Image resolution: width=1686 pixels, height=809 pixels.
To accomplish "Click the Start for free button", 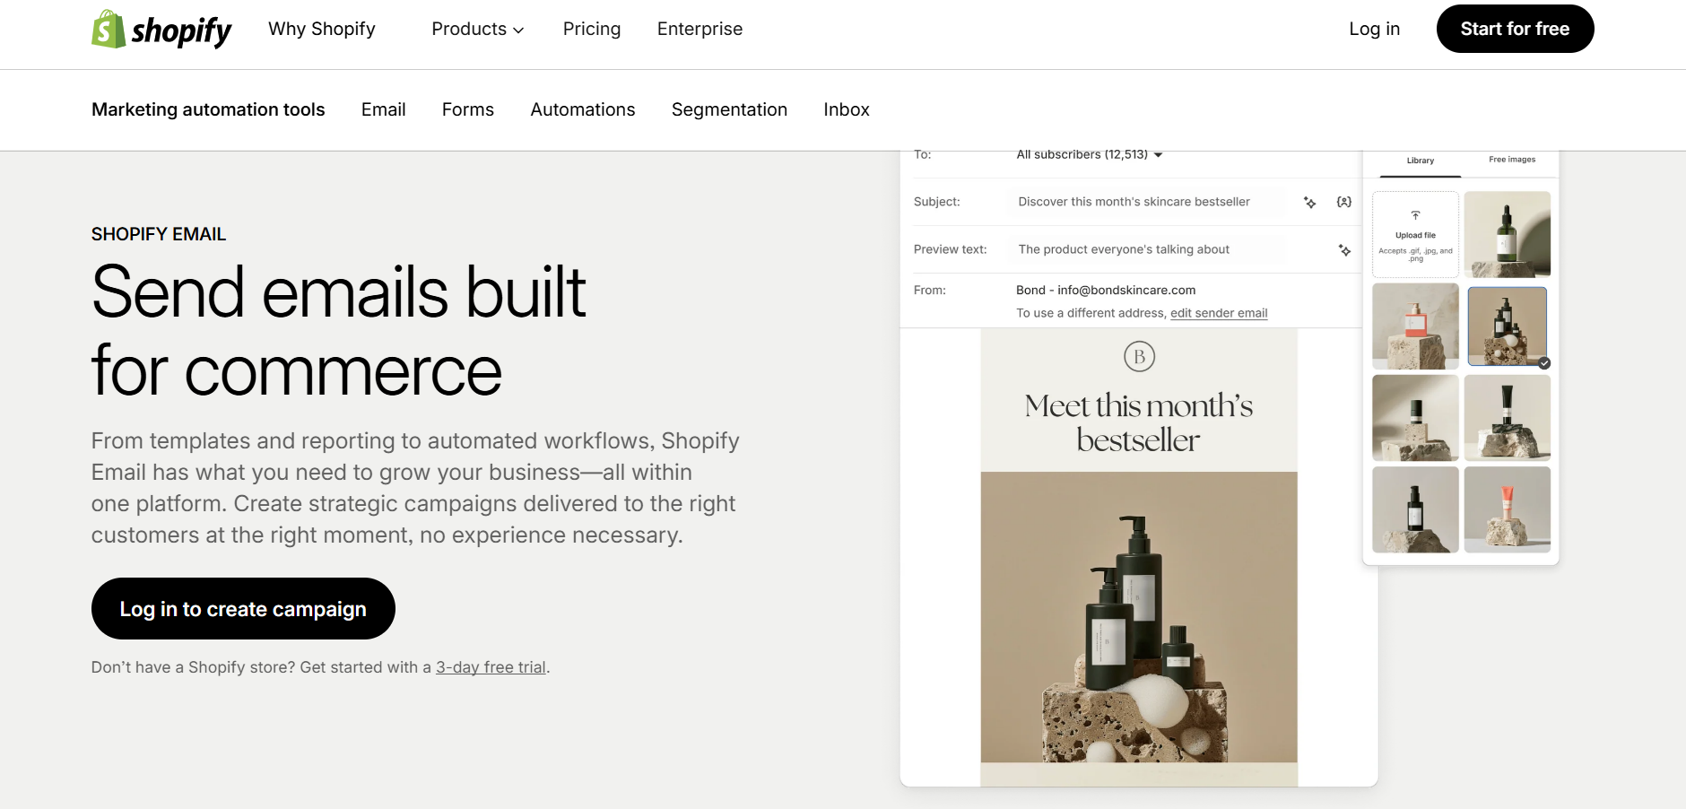I will point(1515,29).
